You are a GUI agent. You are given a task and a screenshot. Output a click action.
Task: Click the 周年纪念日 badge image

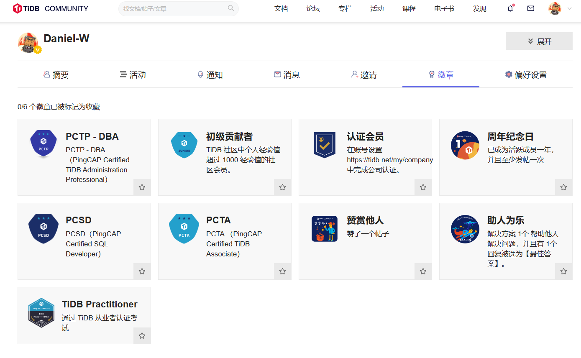465,146
